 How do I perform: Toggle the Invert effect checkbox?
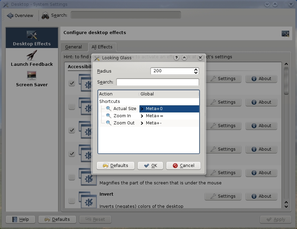(x=72, y=200)
